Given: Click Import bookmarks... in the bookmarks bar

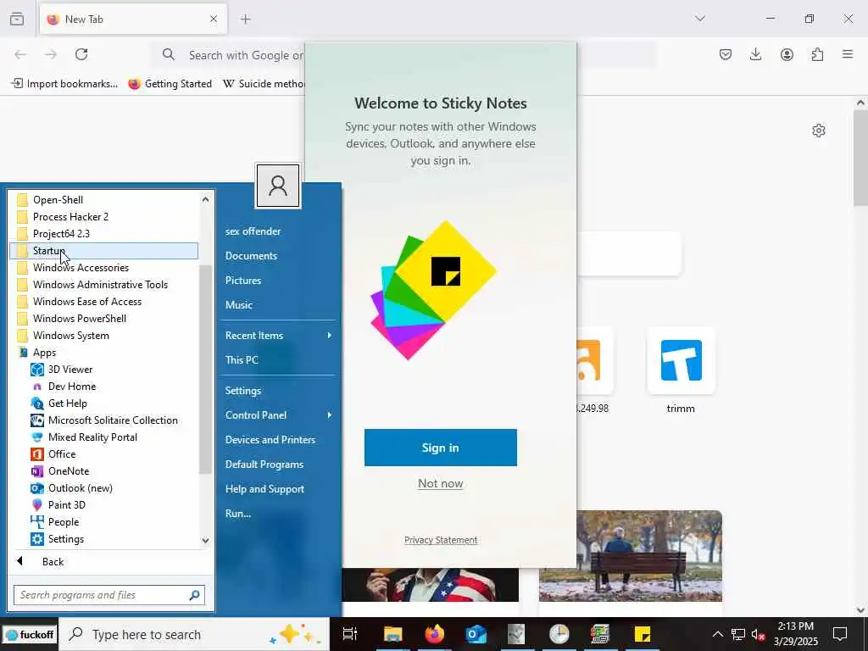Looking at the screenshot, I should (64, 84).
